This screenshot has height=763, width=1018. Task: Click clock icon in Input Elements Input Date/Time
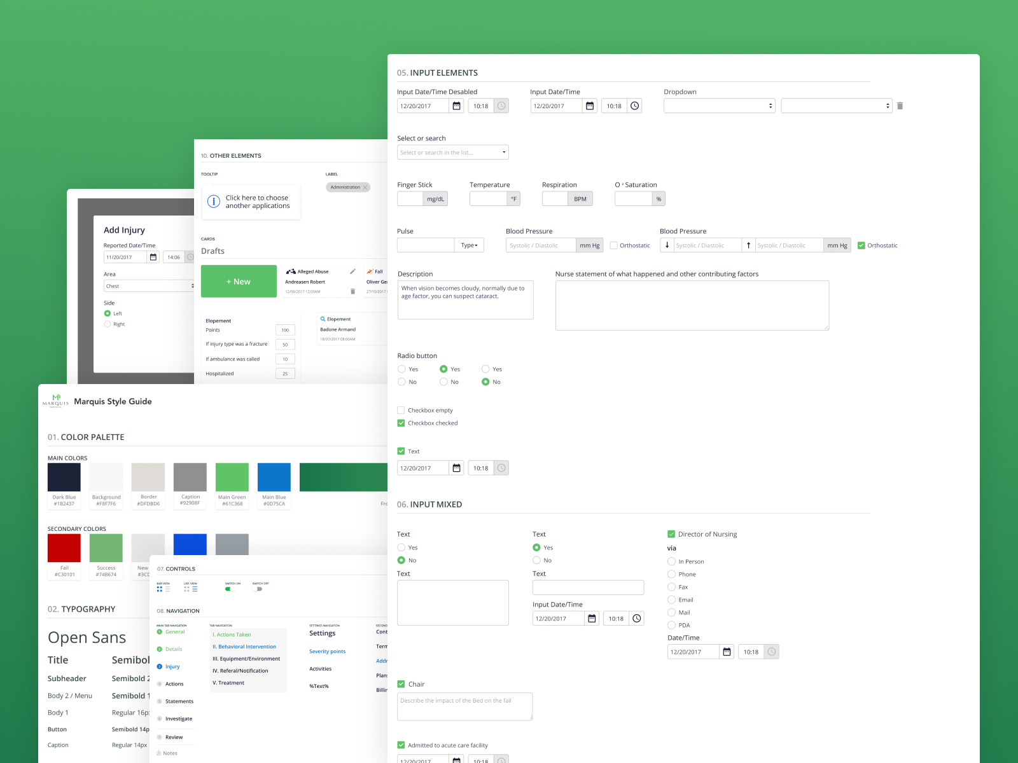point(634,106)
